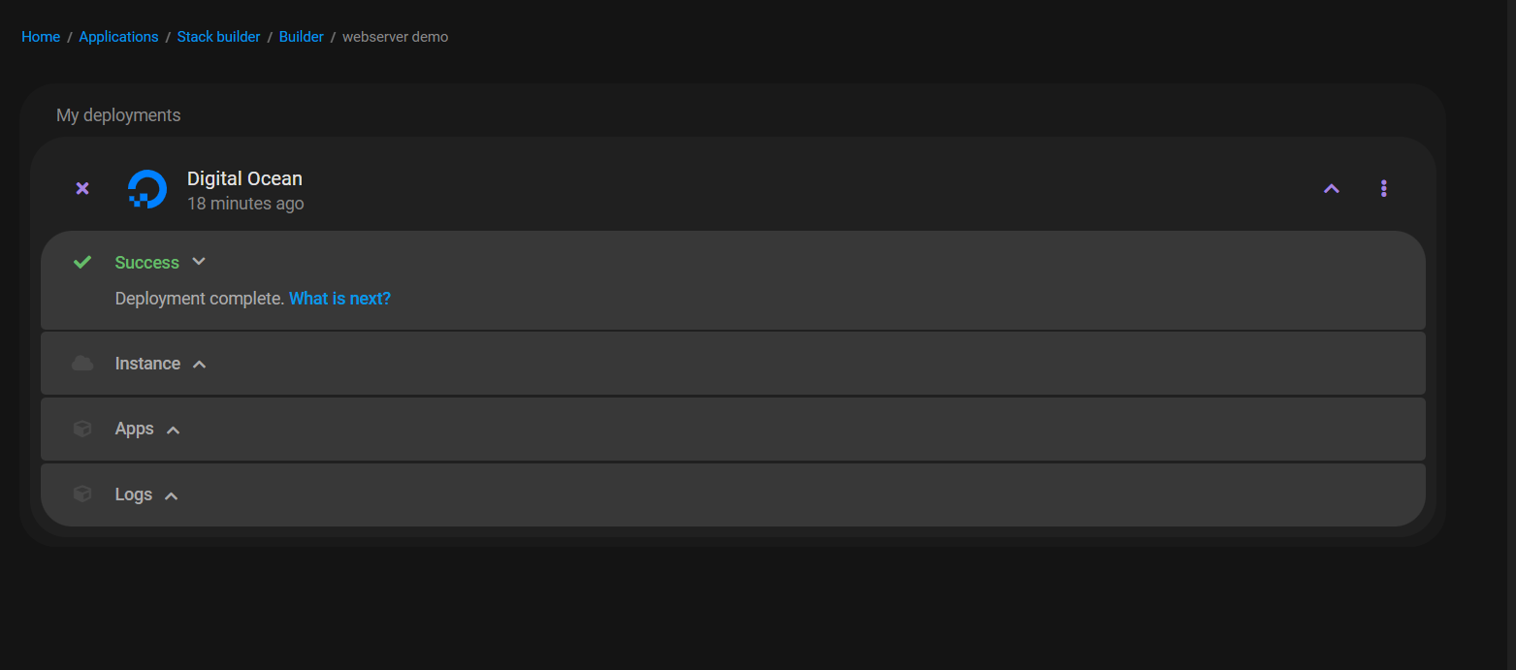Toggle the Success section chevron
Image resolution: width=1516 pixels, height=670 pixels.
[199, 262]
